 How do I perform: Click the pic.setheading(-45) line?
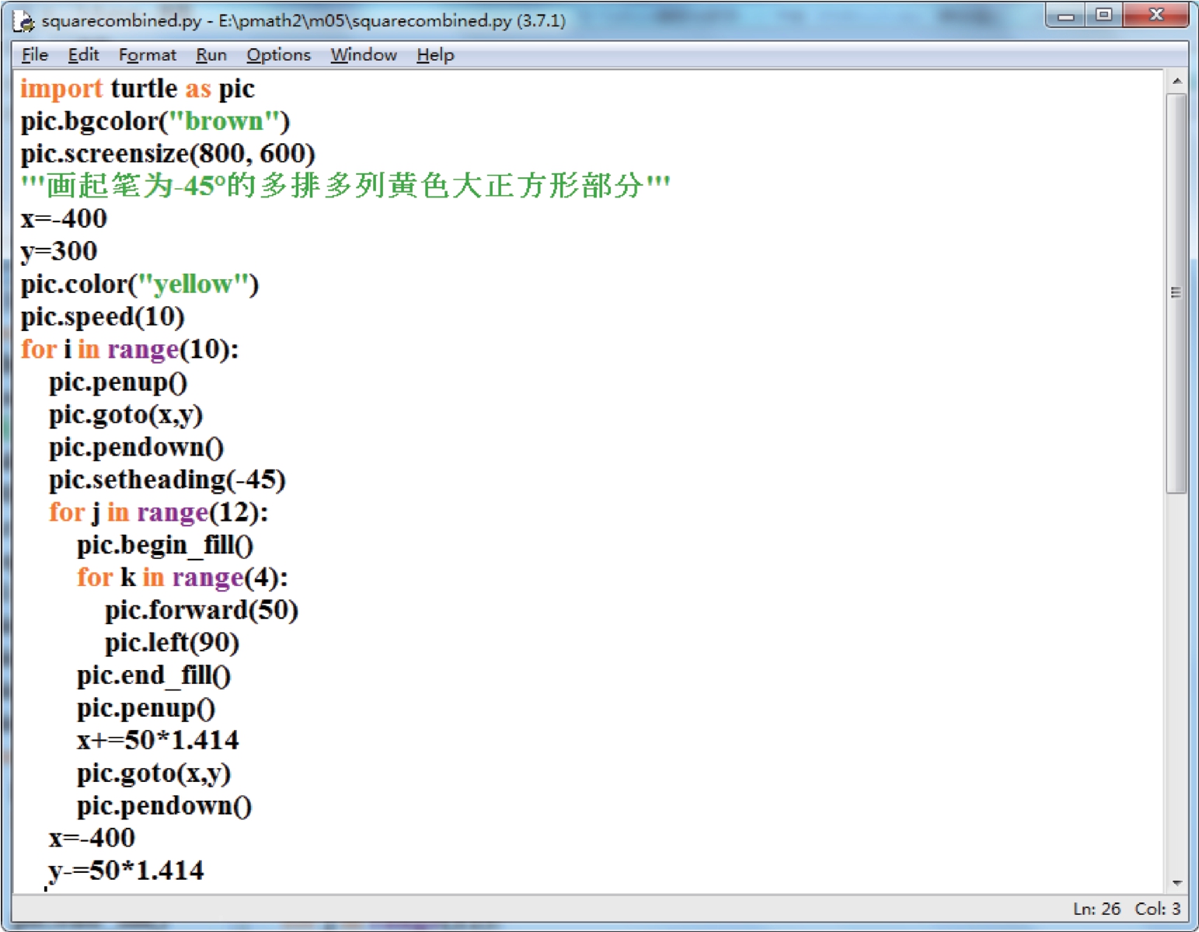coord(167,480)
